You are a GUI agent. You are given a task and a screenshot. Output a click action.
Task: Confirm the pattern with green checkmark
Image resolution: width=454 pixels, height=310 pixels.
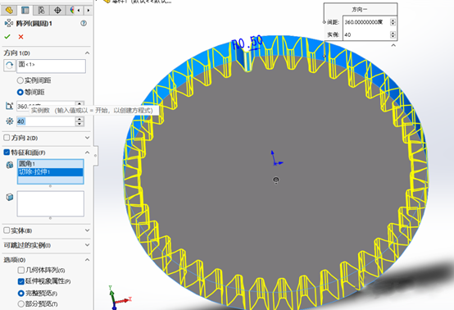pos(7,37)
